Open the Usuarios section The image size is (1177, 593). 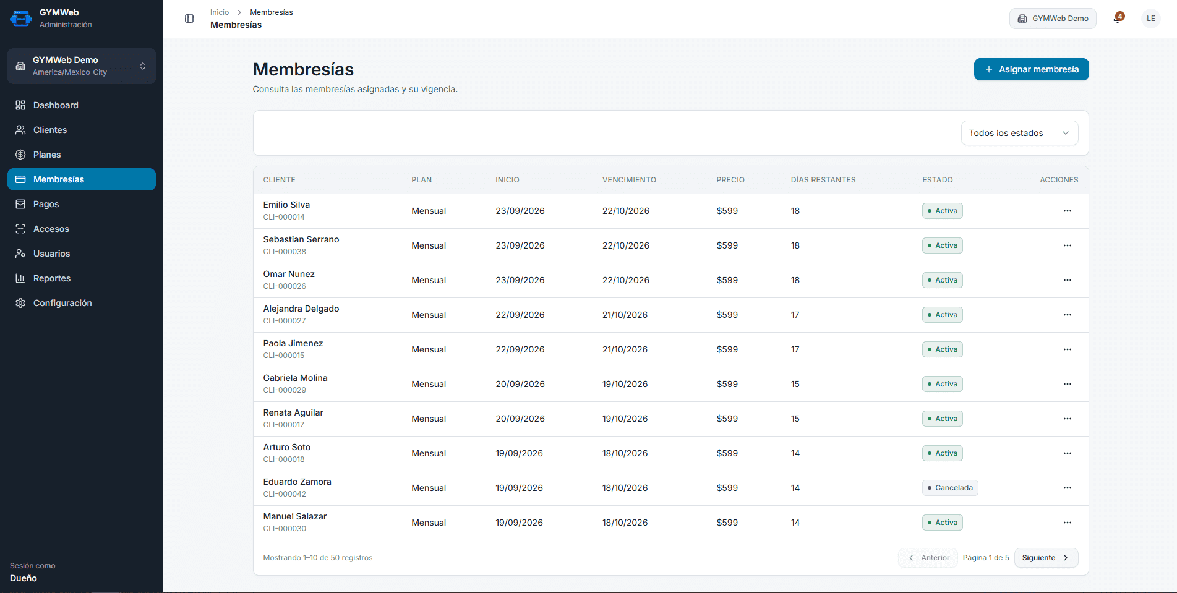click(x=82, y=254)
